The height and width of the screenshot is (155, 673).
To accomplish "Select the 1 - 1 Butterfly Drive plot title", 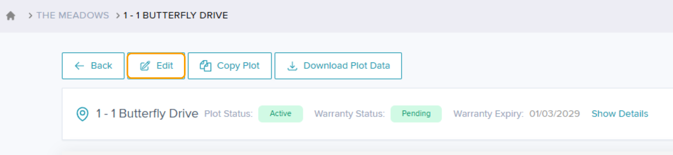I will 147,113.
